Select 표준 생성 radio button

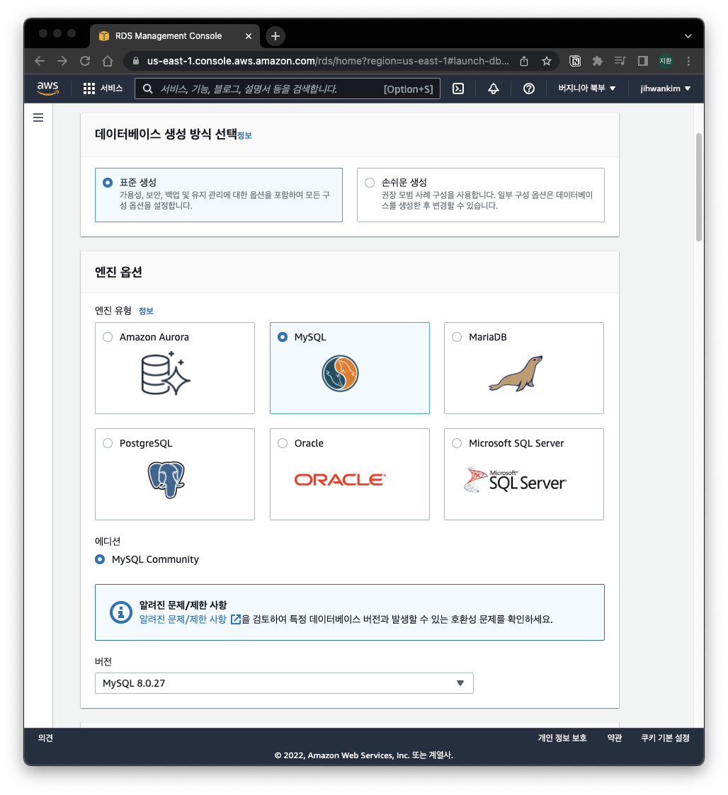[x=108, y=183]
